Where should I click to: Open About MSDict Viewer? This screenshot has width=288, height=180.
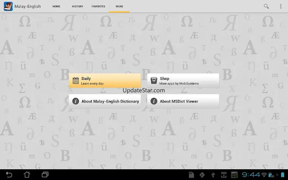pos(183,101)
